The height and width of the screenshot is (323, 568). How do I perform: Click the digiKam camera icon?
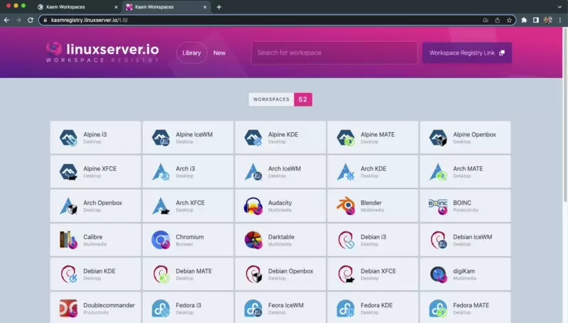coord(438,274)
